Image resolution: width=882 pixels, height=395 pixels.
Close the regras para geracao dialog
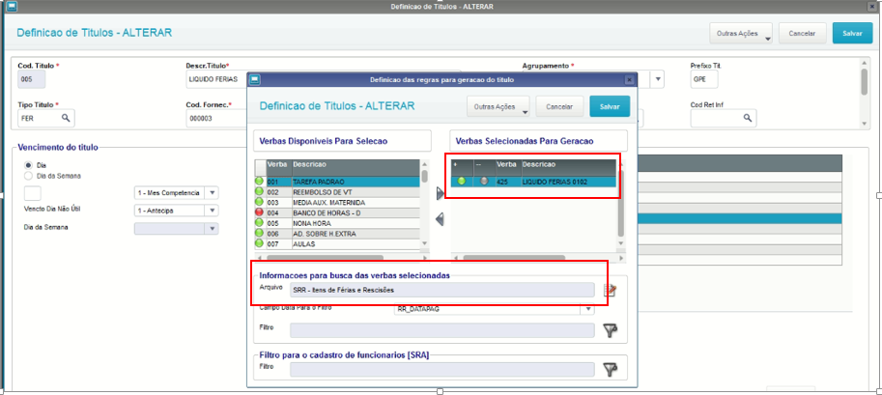point(630,80)
